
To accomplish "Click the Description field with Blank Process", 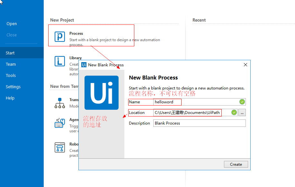I will click(x=200, y=123).
